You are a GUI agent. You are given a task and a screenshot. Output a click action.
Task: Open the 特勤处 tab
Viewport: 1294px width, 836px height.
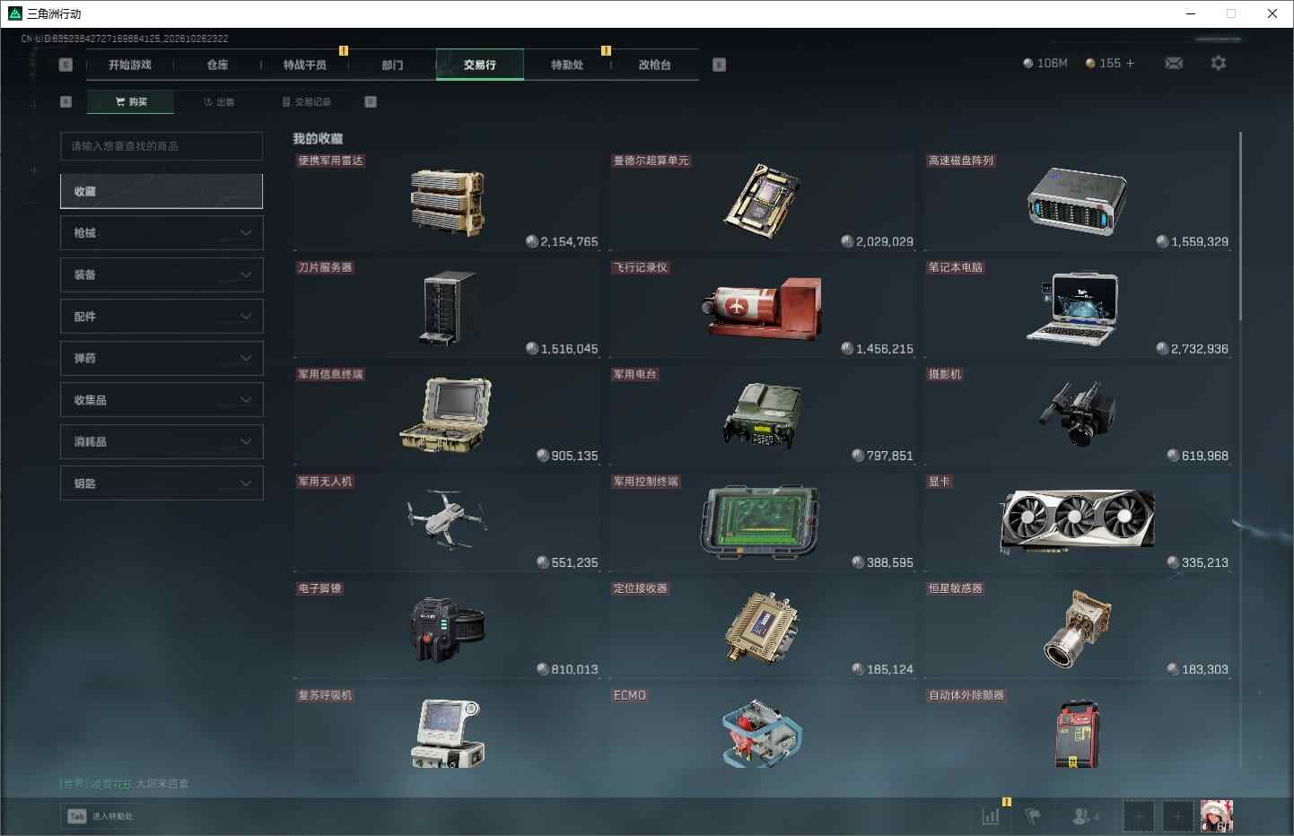coord(567,65)
